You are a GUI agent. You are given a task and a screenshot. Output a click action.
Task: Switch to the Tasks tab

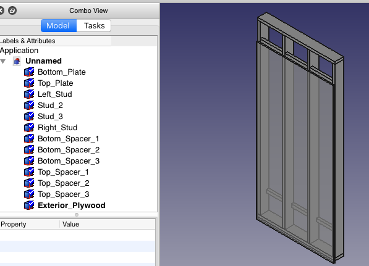pyautogui.click(x=94, y=26)
